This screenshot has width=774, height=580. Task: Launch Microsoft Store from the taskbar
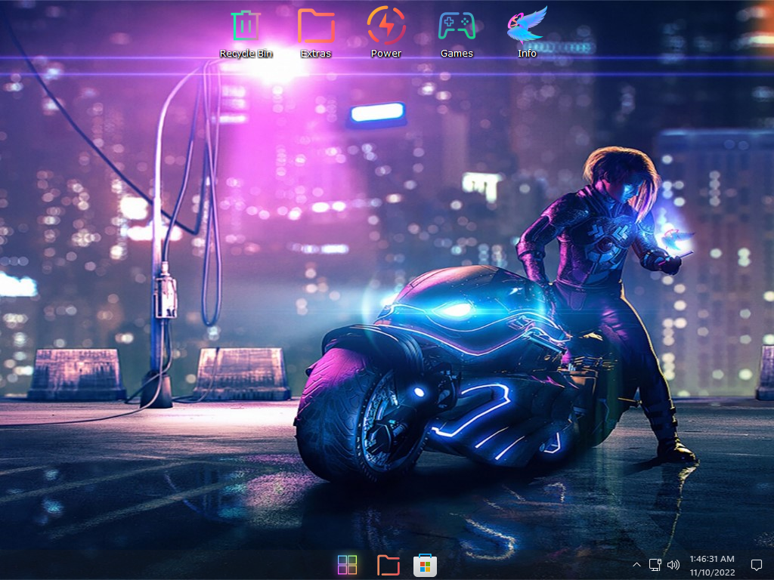(x=425, y=565)
